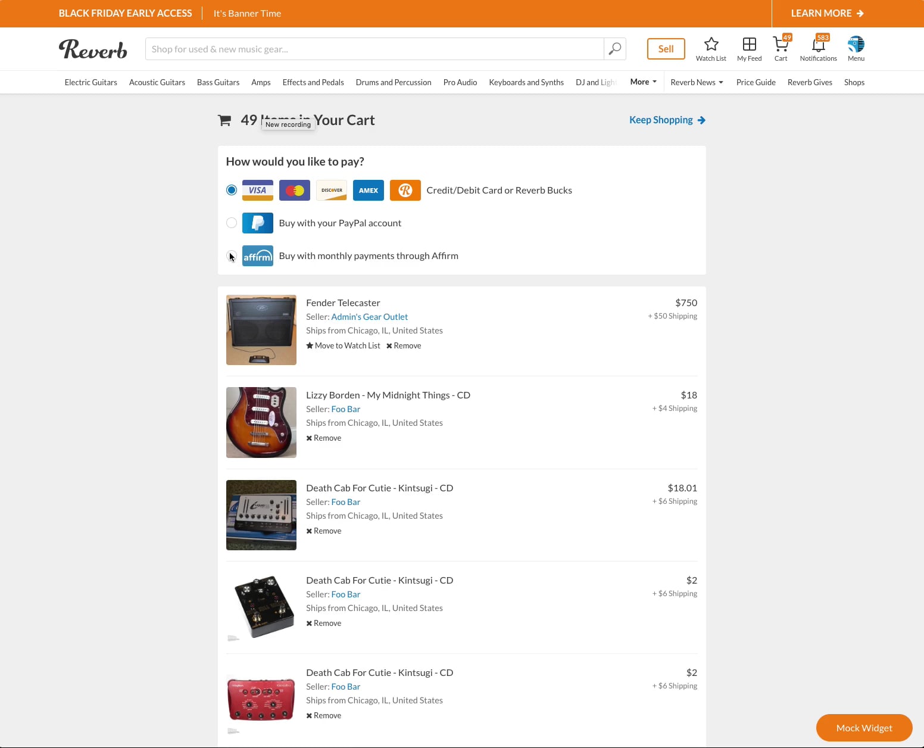Click the search magnifier icon

point(615,49)
